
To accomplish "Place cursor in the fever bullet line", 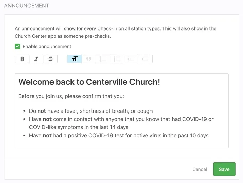I will [x=91, y=111].
